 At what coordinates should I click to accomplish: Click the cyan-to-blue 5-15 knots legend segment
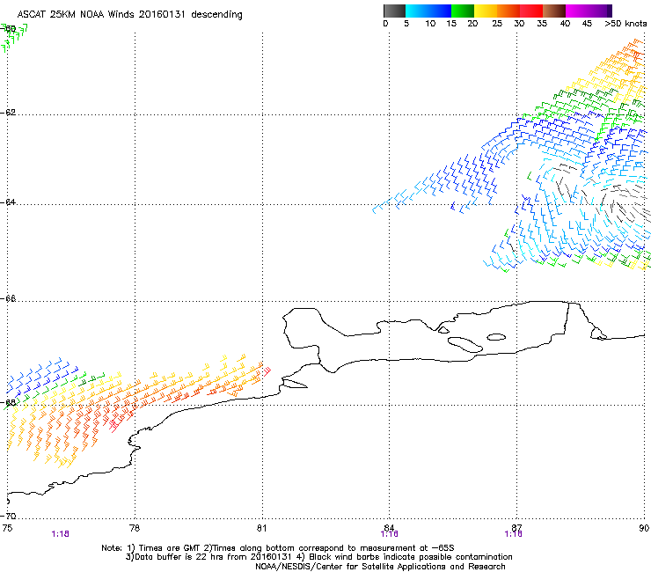coord(428,11)
